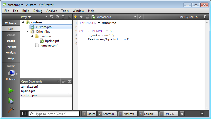Open the Projects view dropdown
The image size is (211, 119).
[x=46, y=17]
